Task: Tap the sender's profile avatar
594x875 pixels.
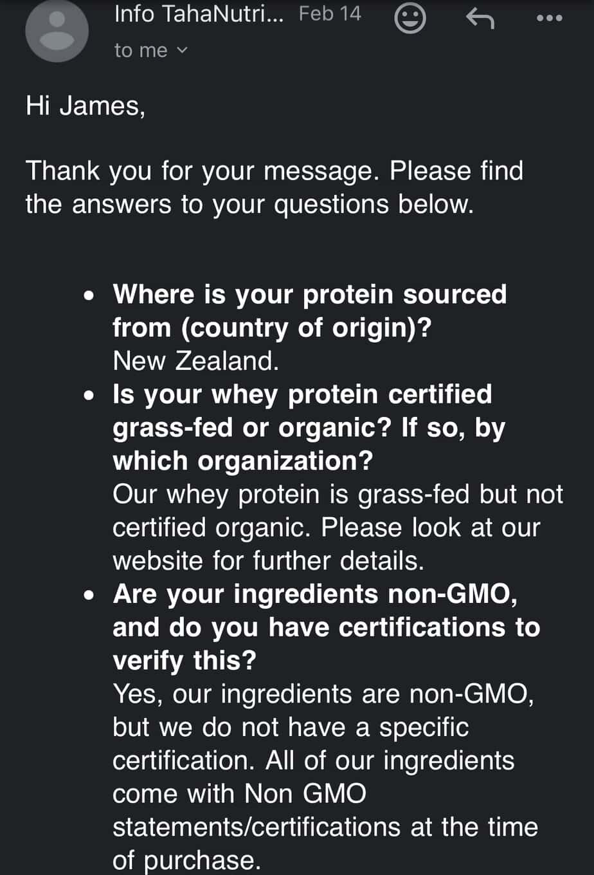Action: 57,30
